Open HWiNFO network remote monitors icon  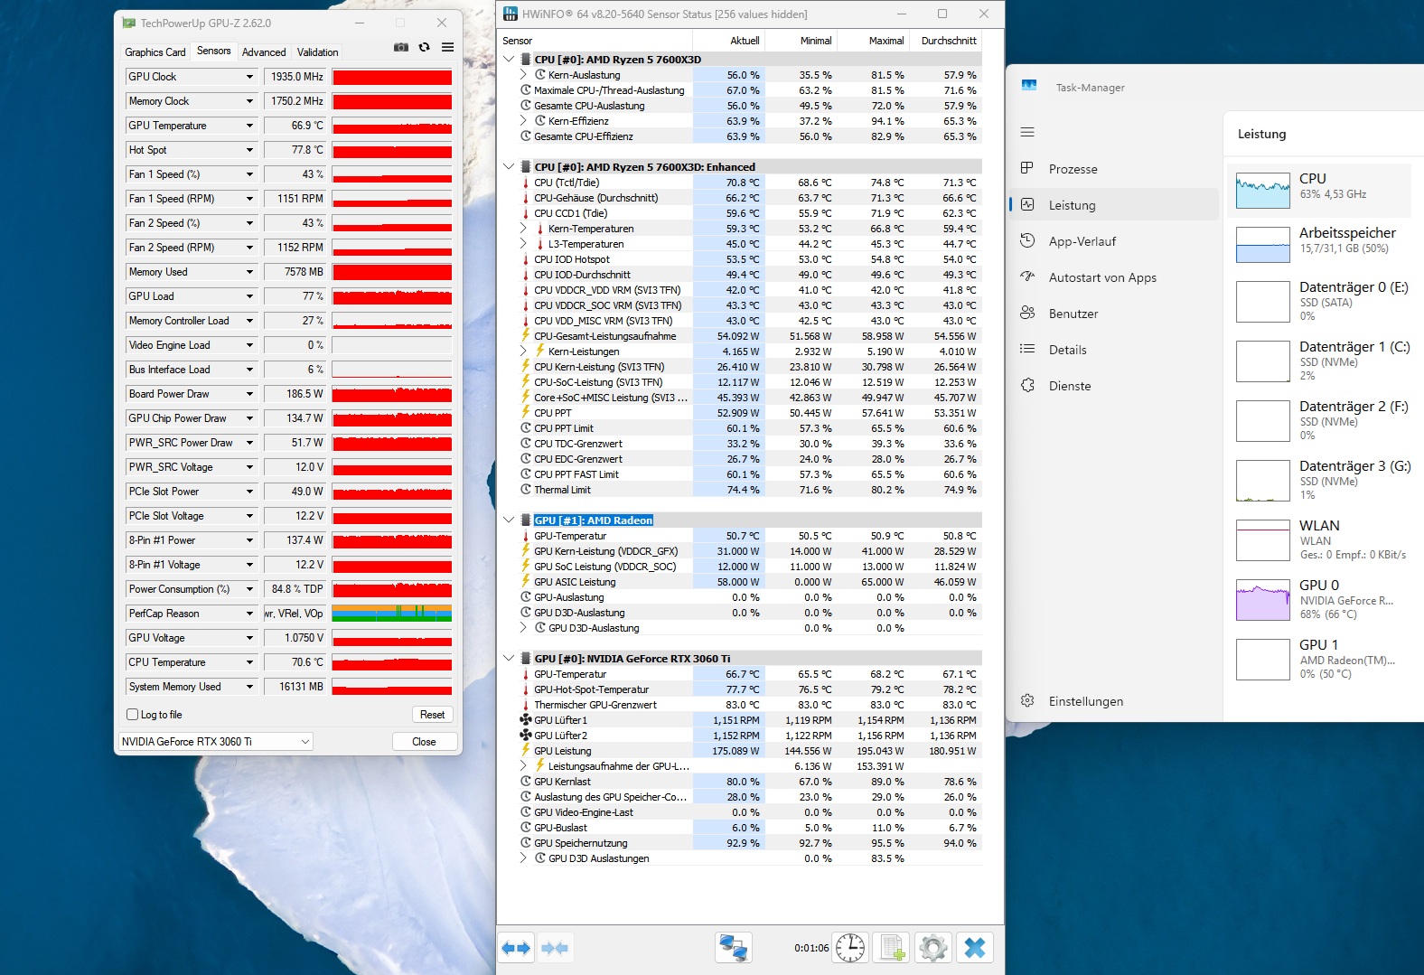733,948
